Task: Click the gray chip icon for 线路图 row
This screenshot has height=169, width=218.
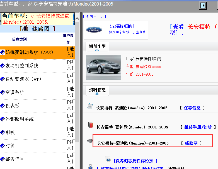Action: click(x=90, y=141)
